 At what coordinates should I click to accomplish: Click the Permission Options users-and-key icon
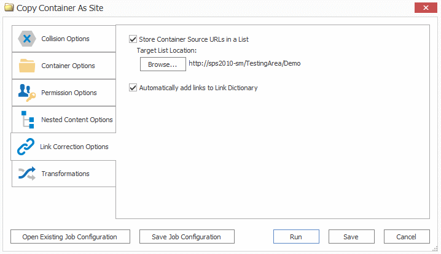click(27, 93)
